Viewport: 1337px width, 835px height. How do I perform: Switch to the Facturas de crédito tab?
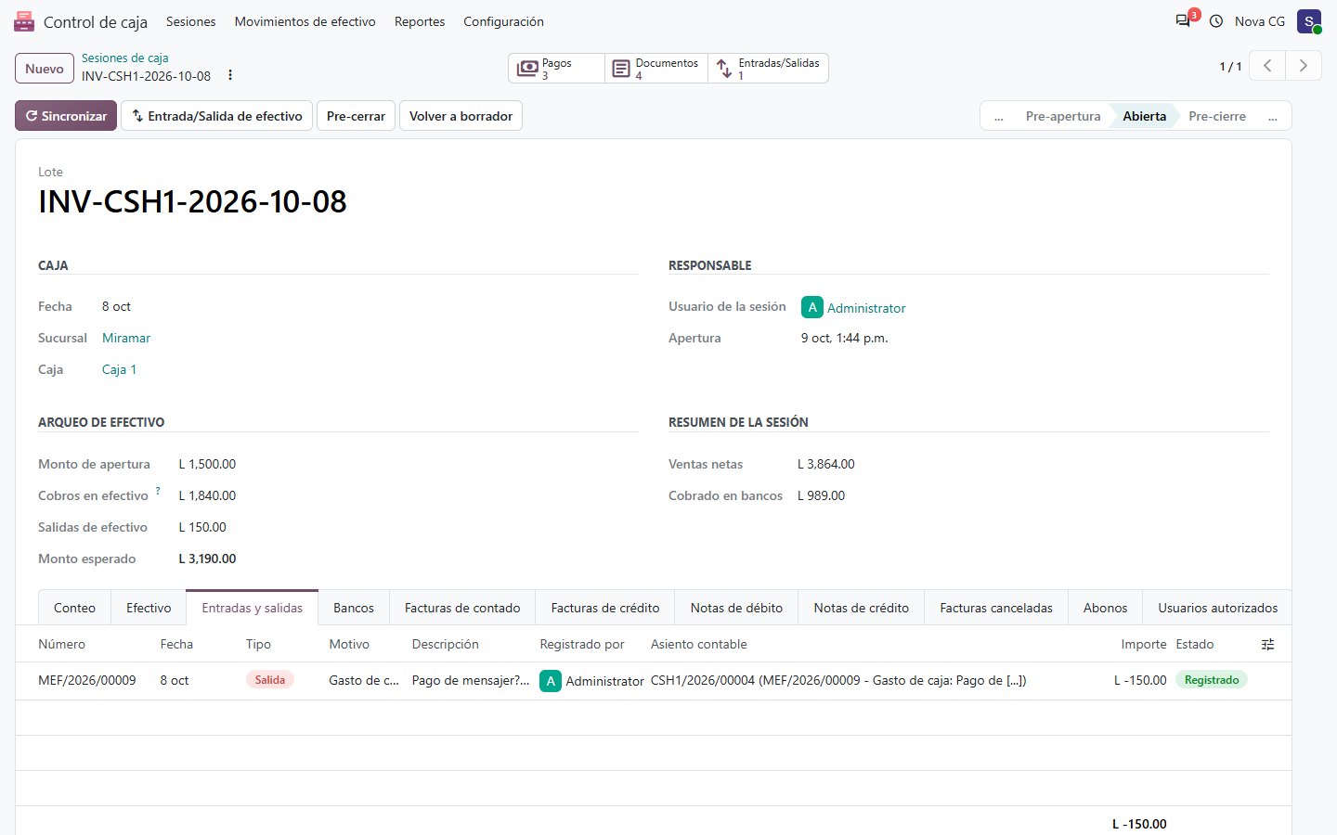coord(605,608)
